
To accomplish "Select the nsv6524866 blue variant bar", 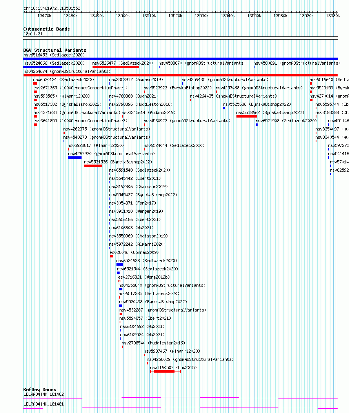I will (43, 67).
